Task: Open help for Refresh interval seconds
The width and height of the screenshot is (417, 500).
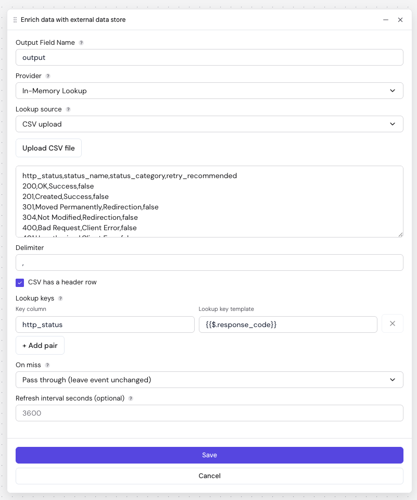Action: coord(130,398)
